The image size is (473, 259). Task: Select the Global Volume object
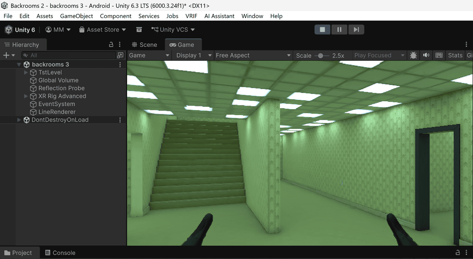coord(58,80)
